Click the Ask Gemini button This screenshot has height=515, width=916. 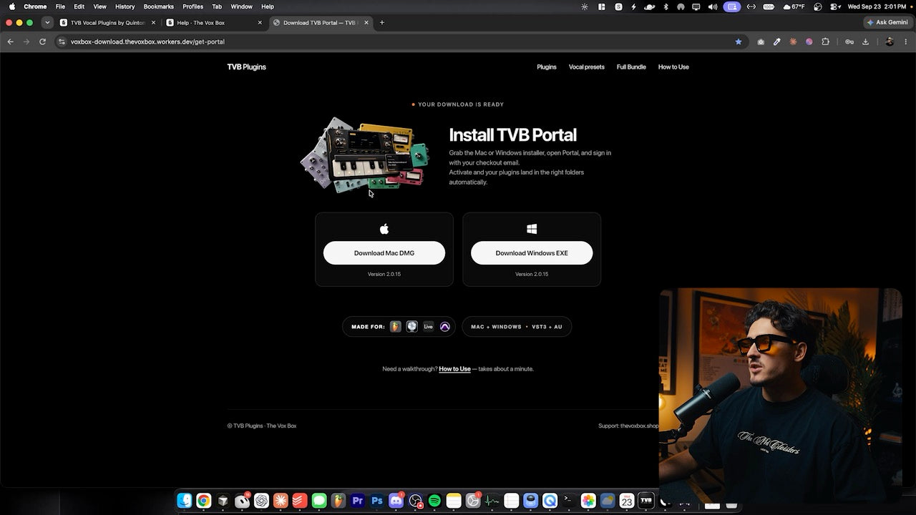point(887,23)
